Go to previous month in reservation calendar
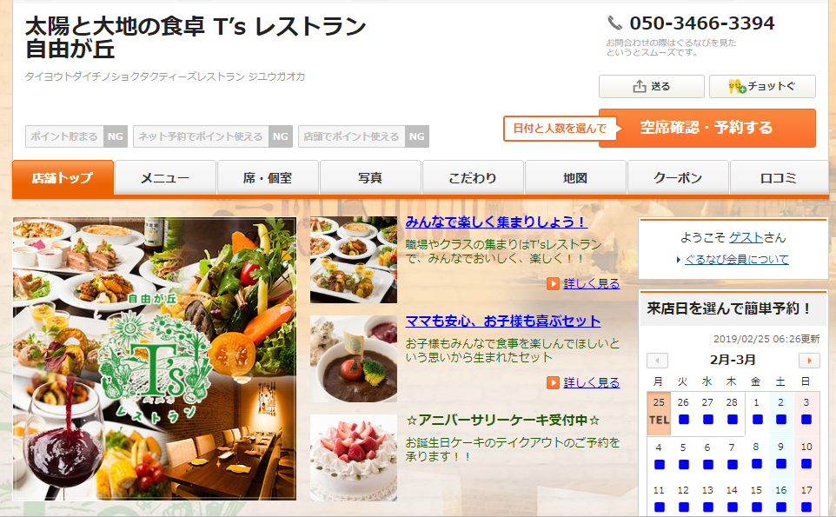Viewport: 836px width, 517px height. click(x=657, y=361)
